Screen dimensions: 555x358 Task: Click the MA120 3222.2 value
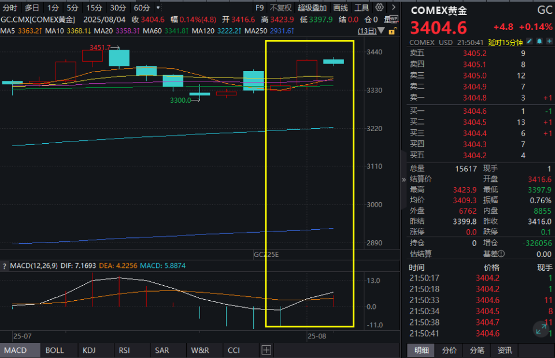point(230,31)
